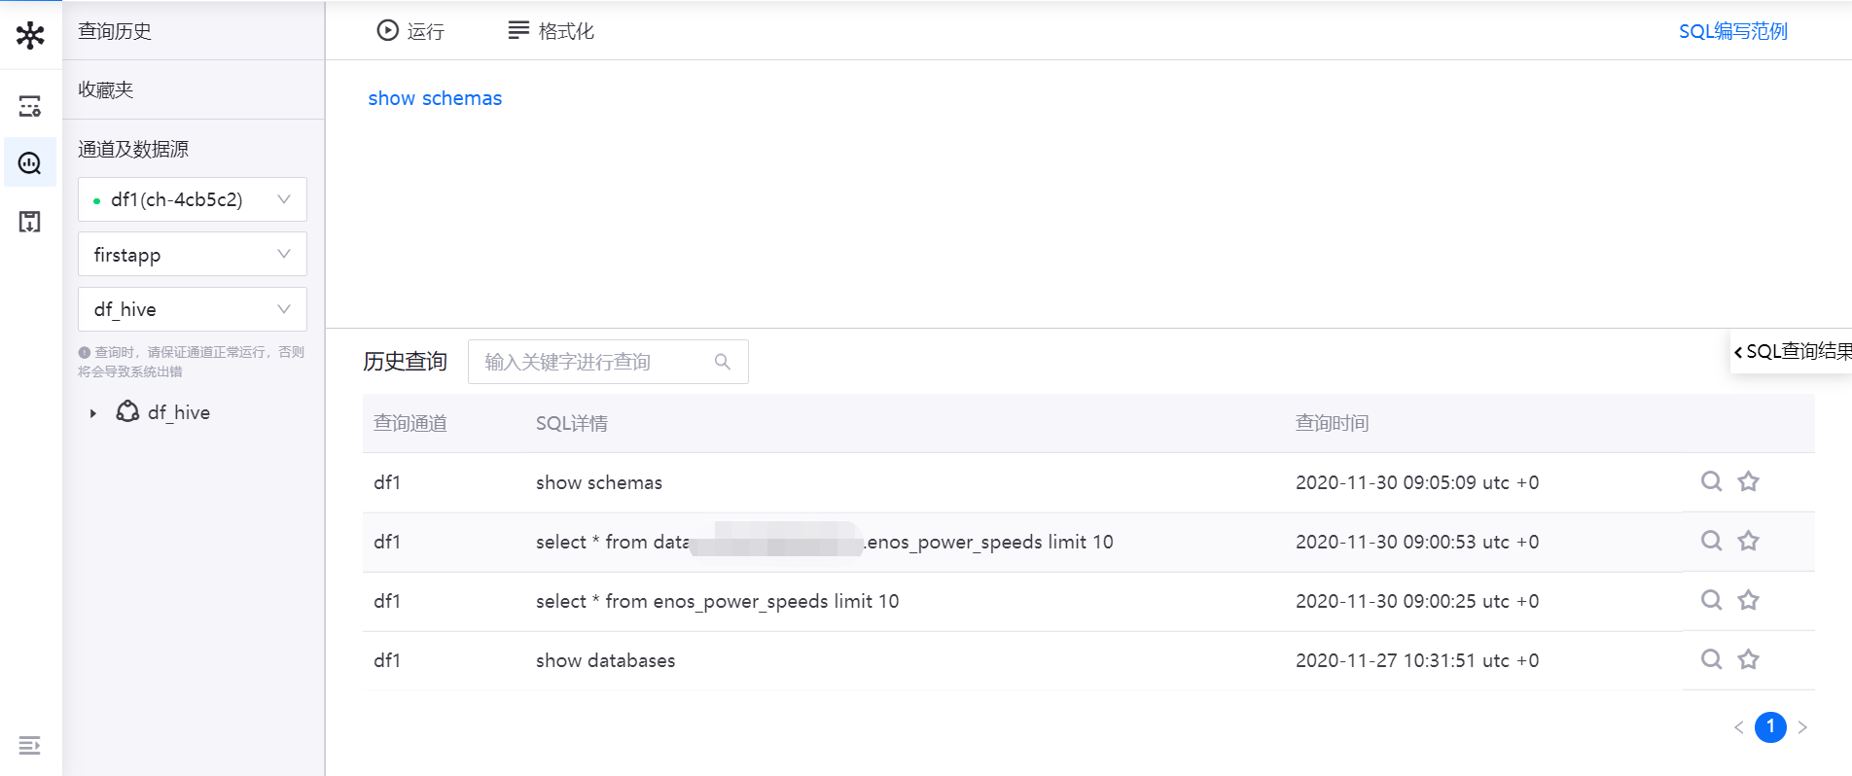Format the SQL with 格式化
The height and width of the screenshot is (776, 1852).
[552, 31]
